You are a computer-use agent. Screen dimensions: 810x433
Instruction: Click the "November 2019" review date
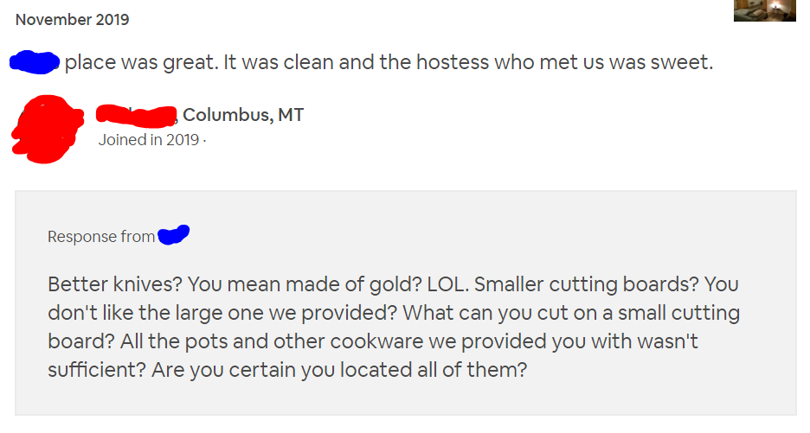[73, 19]
